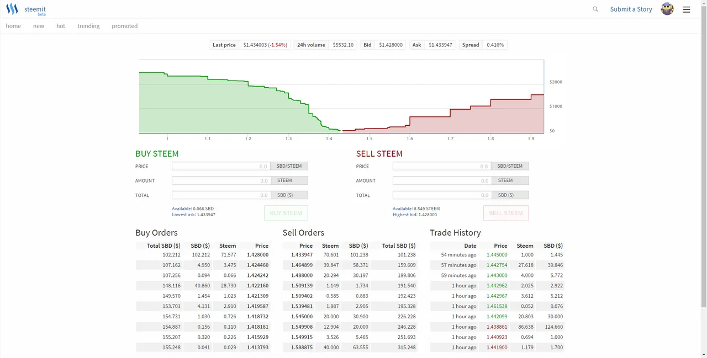The width and height of the screenshot is (707, 358).
Task: Click Available: 0.066 SBD link
Action: [193, 209]
